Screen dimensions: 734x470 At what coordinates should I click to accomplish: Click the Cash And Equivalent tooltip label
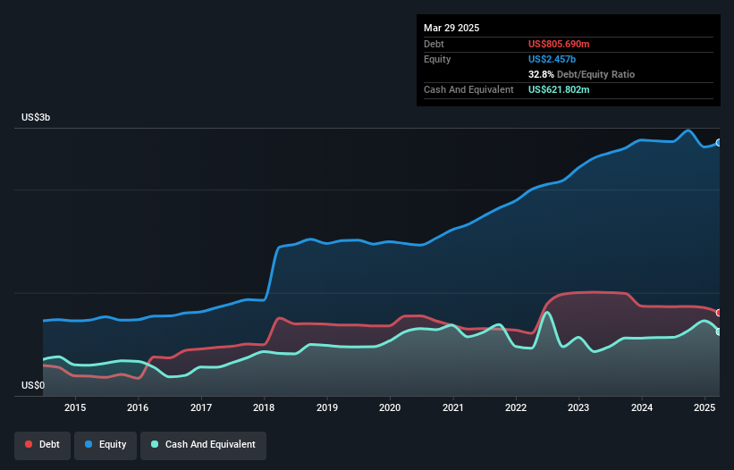coord(468,89)
